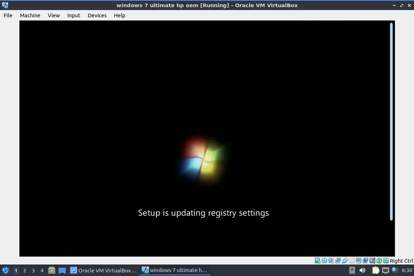This screenshot has height=276, width=414.
Task: Click the Windows logo in the VM screen
Action: point(203,160)
